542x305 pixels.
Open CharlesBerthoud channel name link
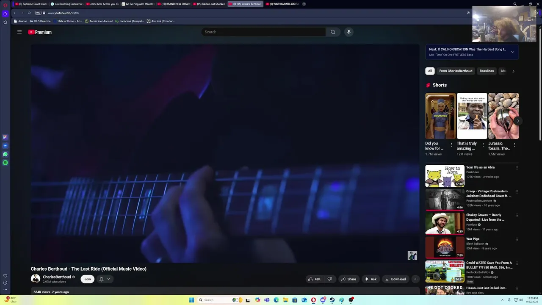pyautogui.click(x=57, y=277)
